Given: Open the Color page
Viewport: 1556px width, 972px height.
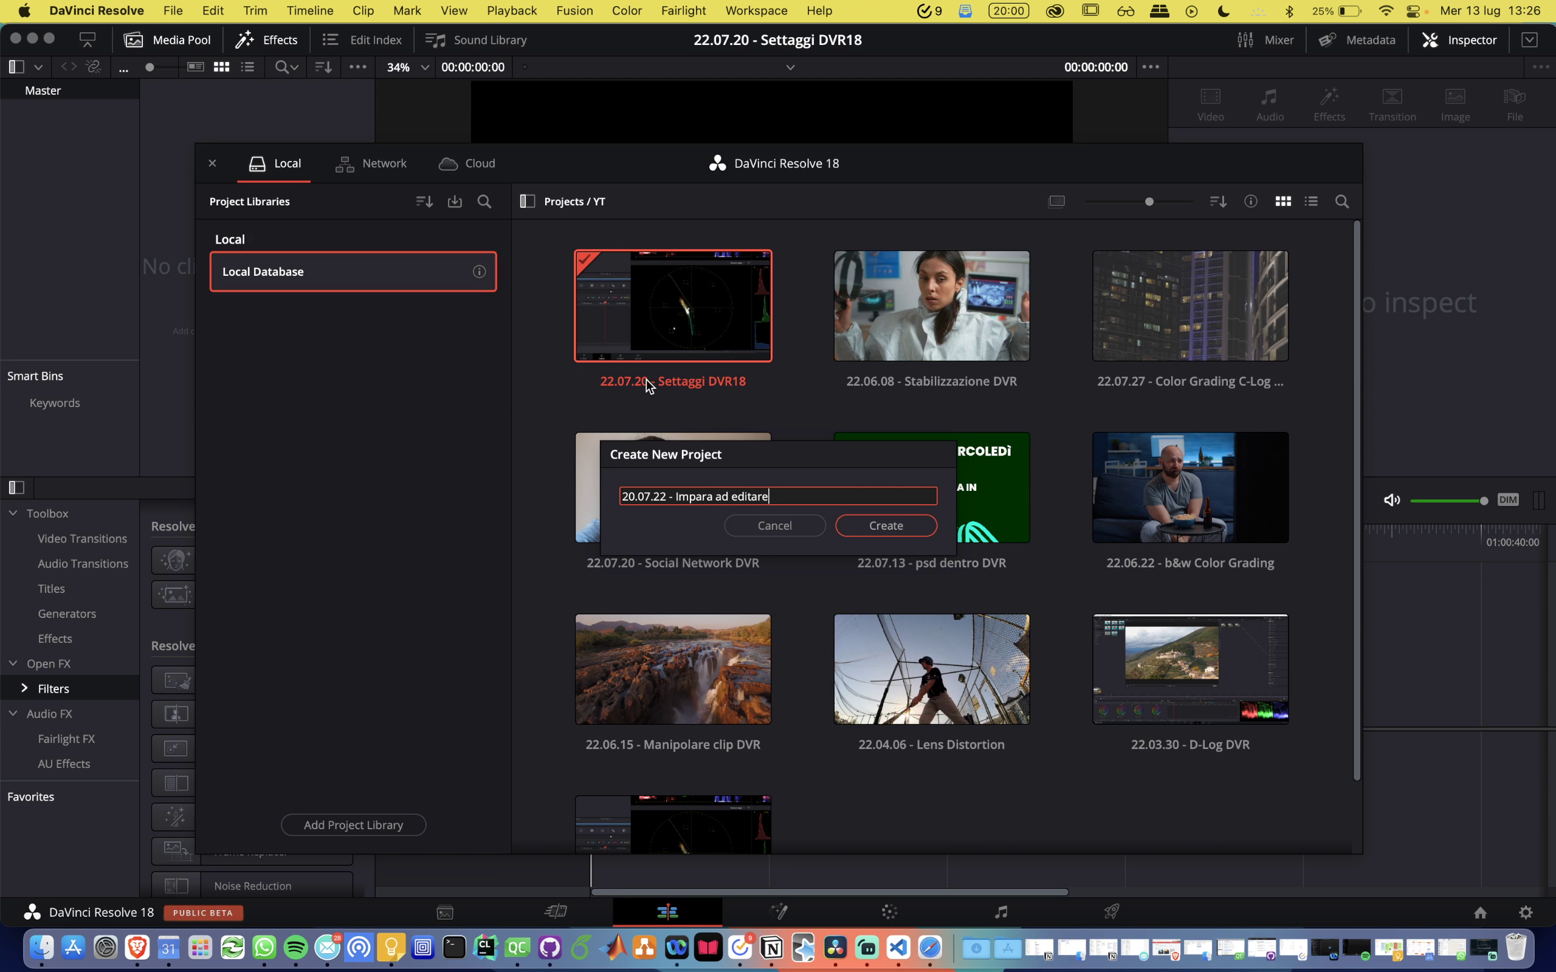Looking at the screenshot, I should 890,912.
